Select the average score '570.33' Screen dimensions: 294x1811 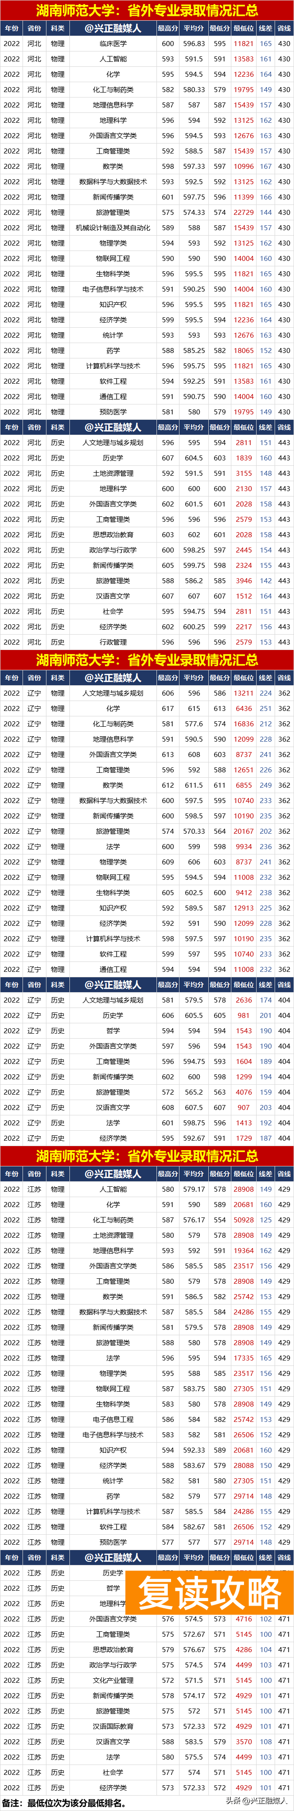(x=194, y=831)
